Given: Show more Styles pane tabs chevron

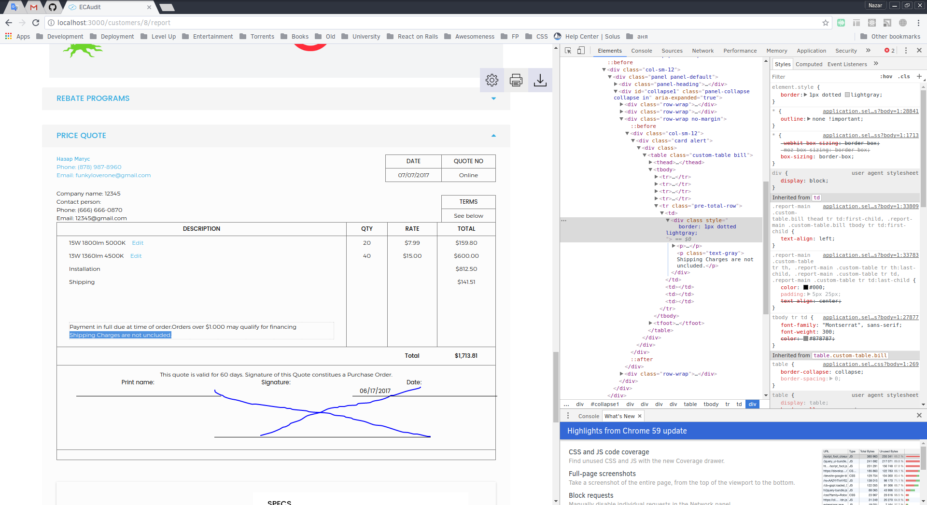Looking at the screenshot, I should click(876, 63).
